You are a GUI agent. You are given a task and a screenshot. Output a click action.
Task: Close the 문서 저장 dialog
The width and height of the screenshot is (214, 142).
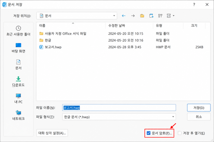pyautogui.click(x=207, y=5)
